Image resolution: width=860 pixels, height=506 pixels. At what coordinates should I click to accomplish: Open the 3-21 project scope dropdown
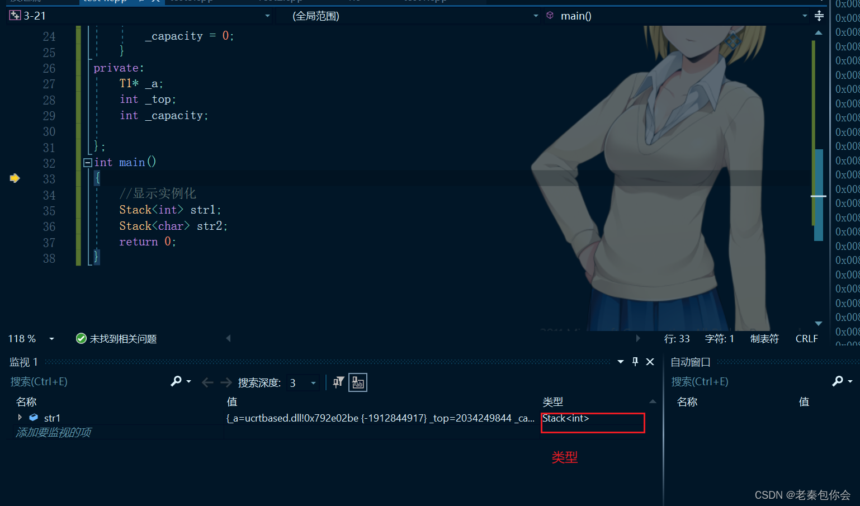[x=267, y=16]
